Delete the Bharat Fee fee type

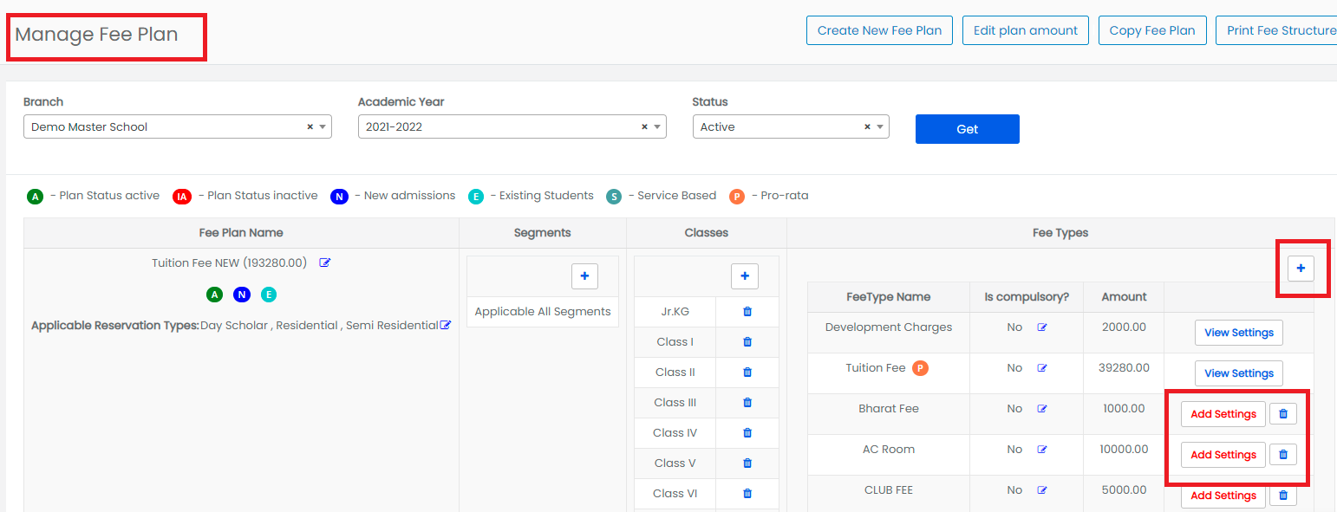(x=1283, y=414)
